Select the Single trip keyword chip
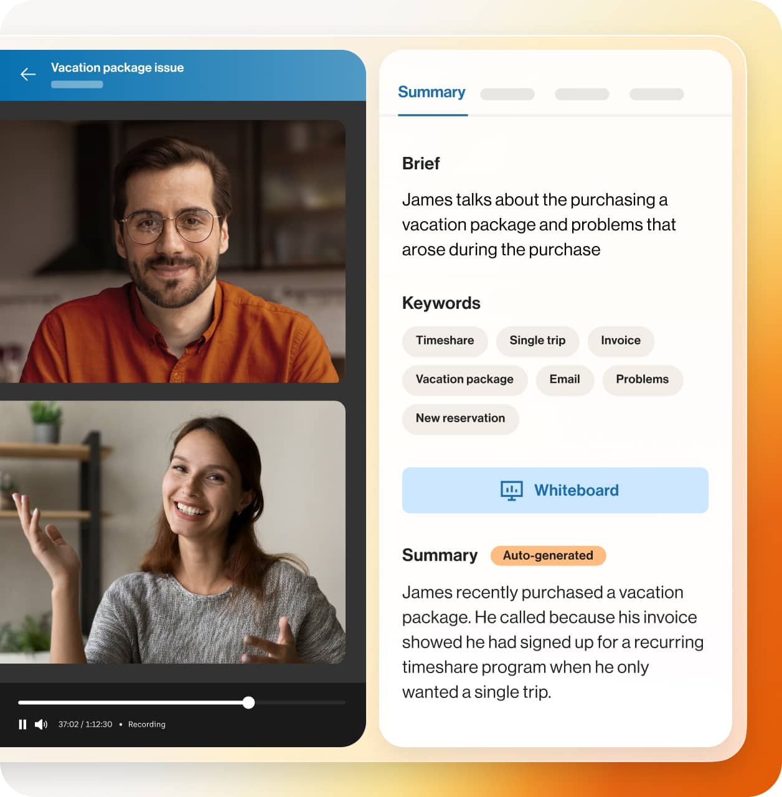Viewport: 782px width, 797px height. coord(537,341)
